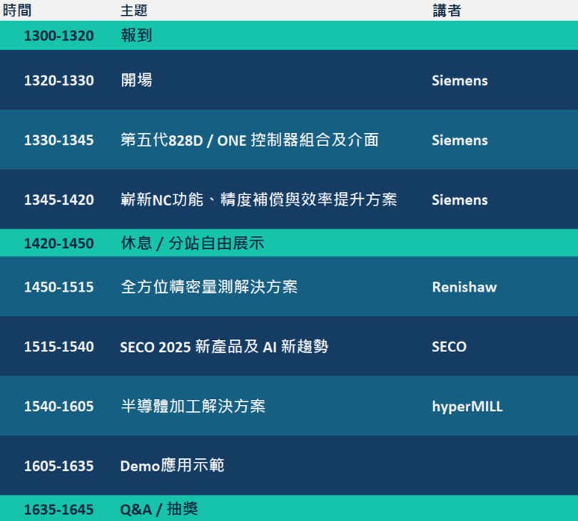This screenshot has height=521, width=578.
Task: Select 全方位精密量測解決方案 topic
Action: point(209,287)
